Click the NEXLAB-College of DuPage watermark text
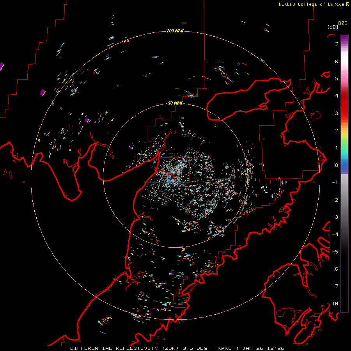351x351 pixels. tap(311, 4)
